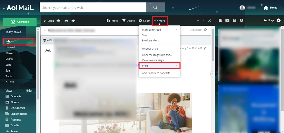Open the Sent folder

[8, 65]
